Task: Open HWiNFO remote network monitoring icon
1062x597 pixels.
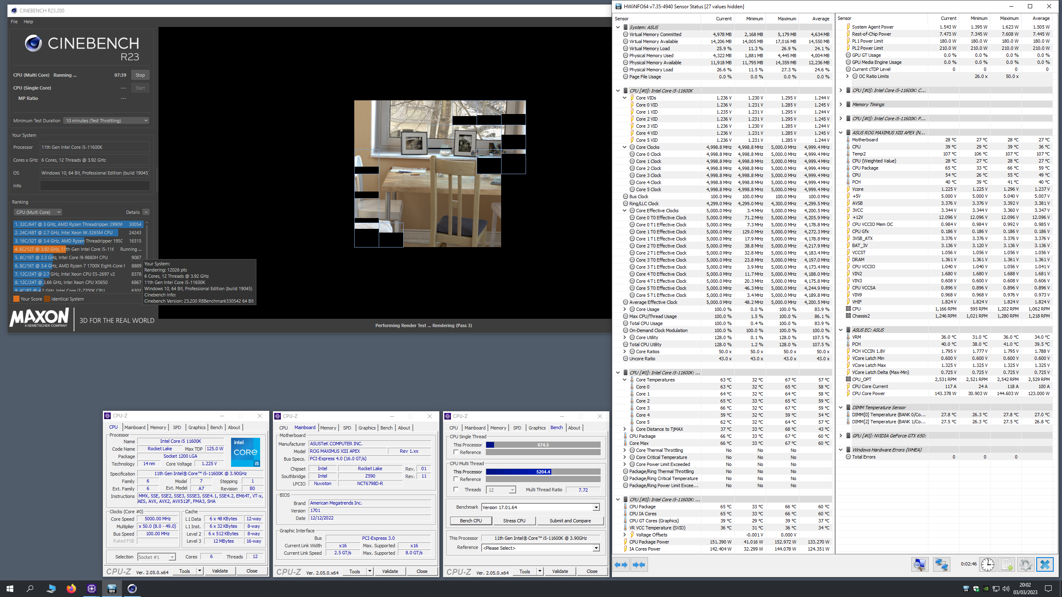Action: 941,565
